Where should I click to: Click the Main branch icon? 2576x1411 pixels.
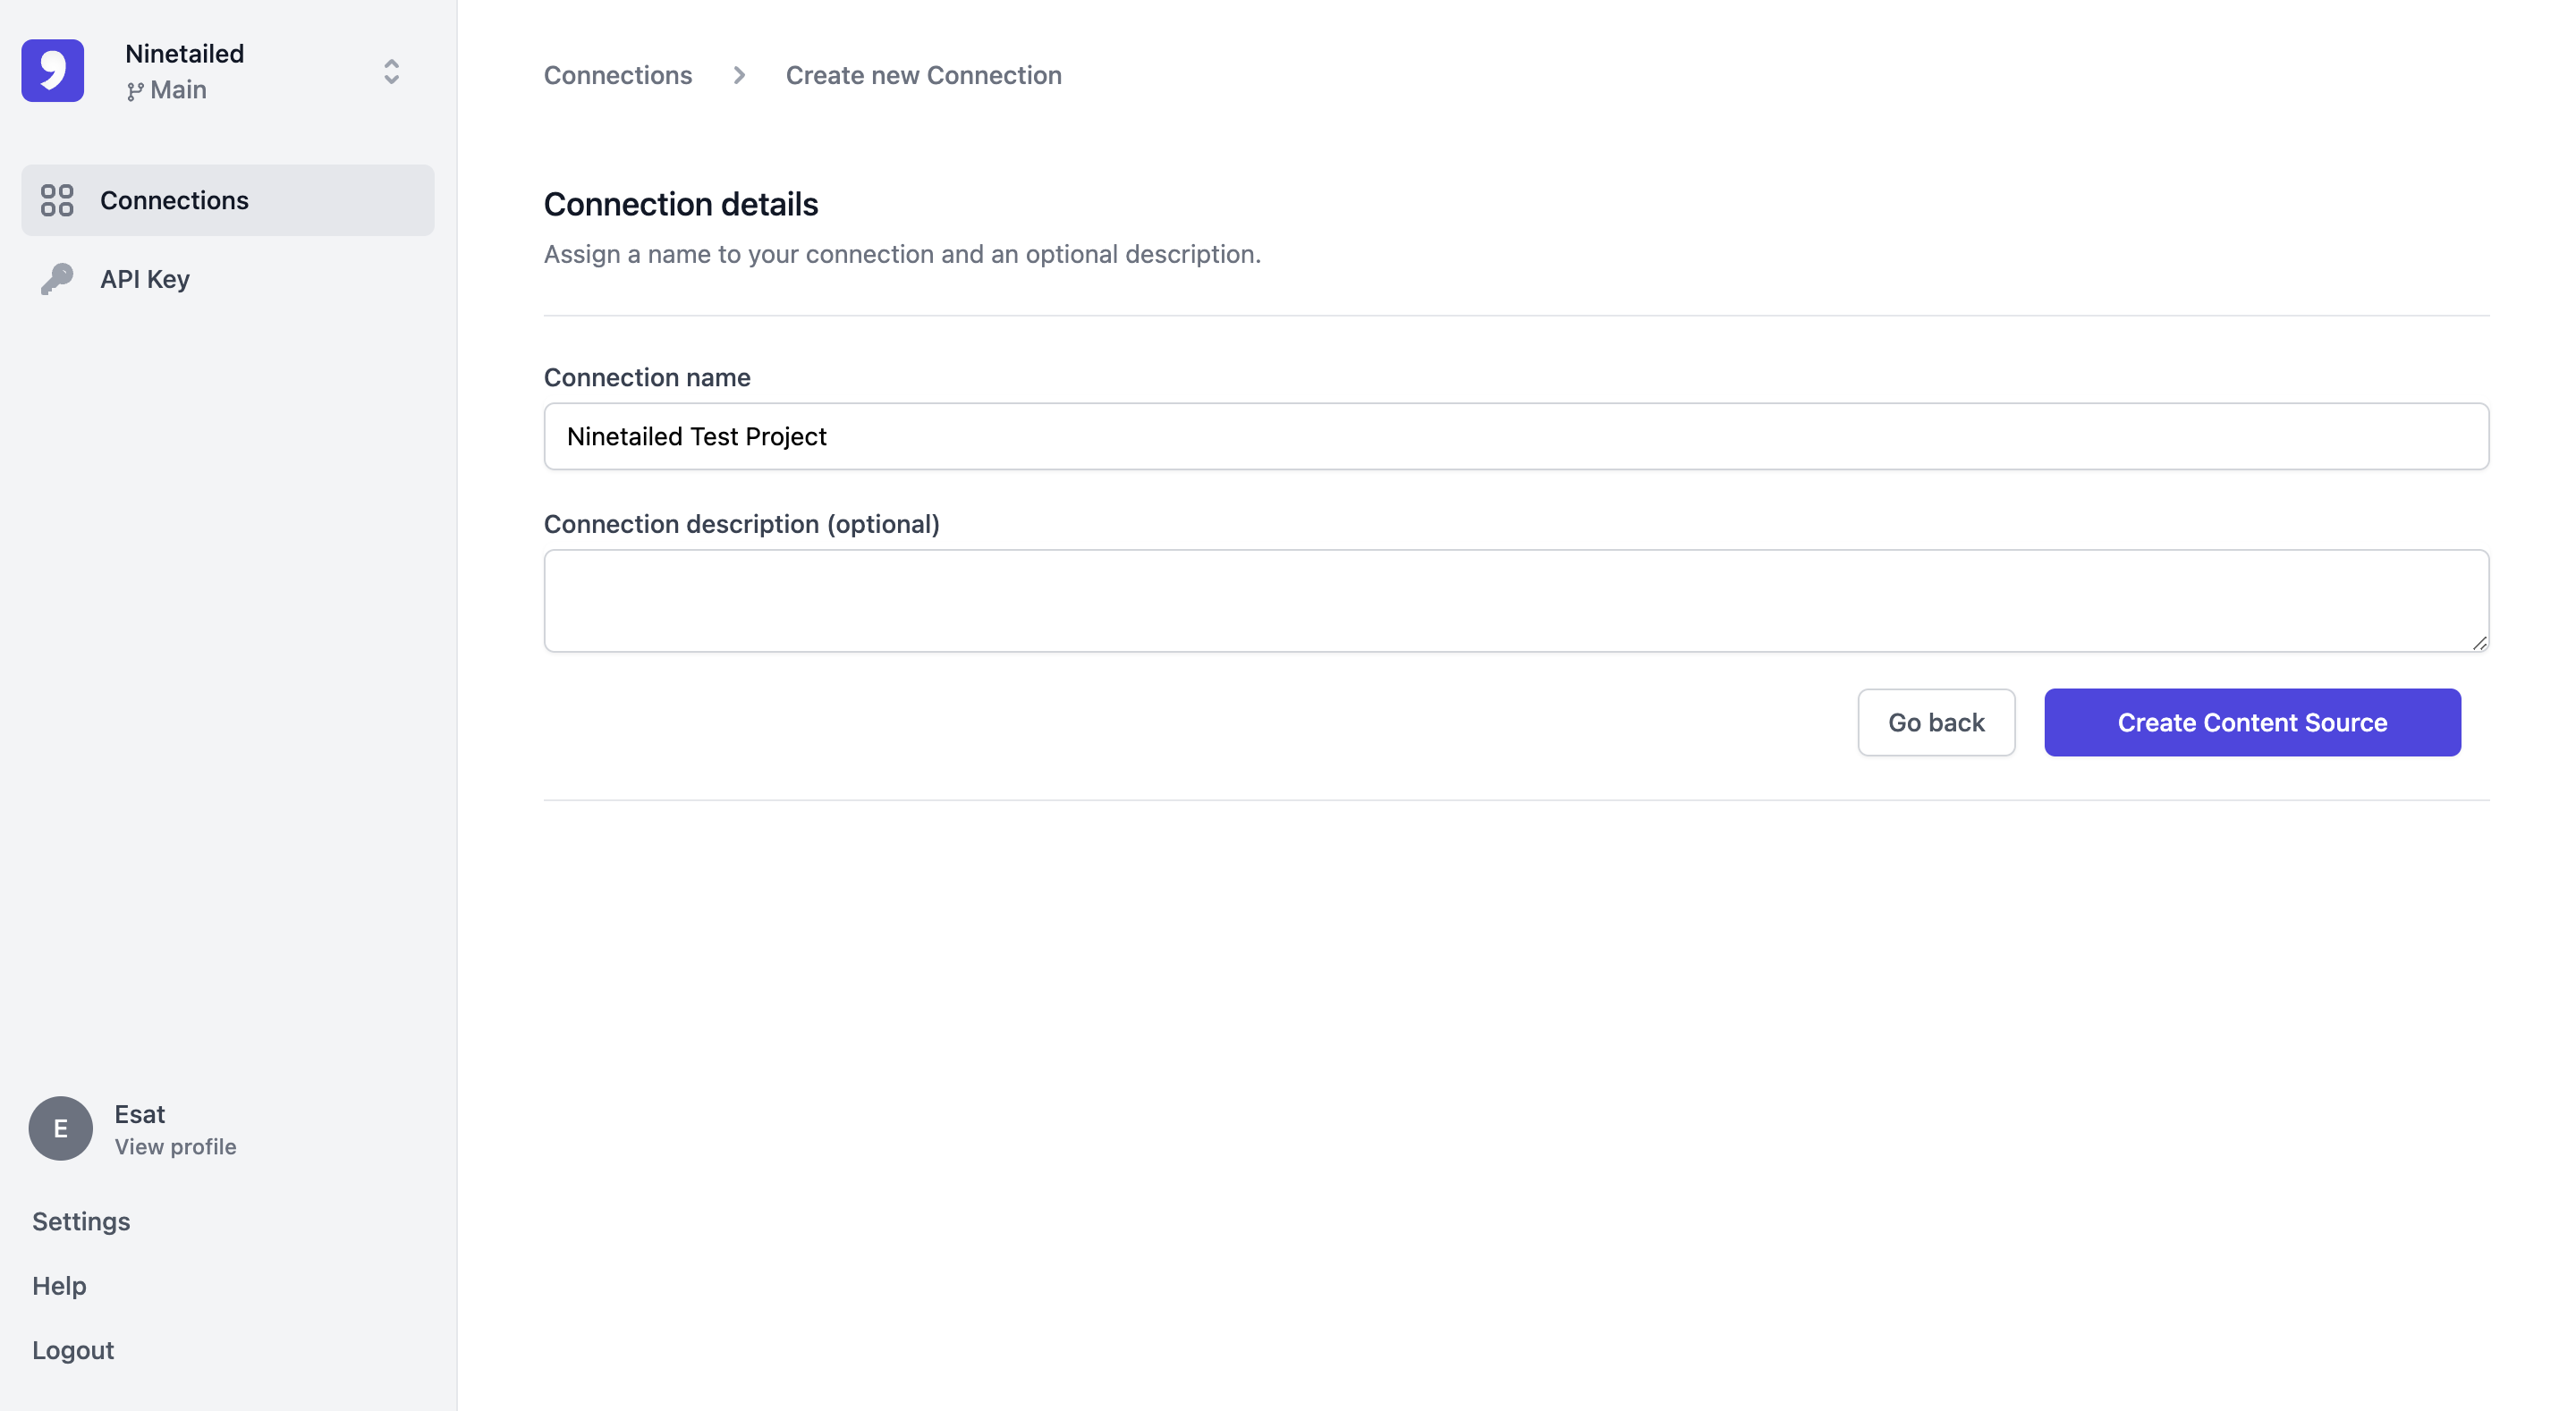(135, 91)
